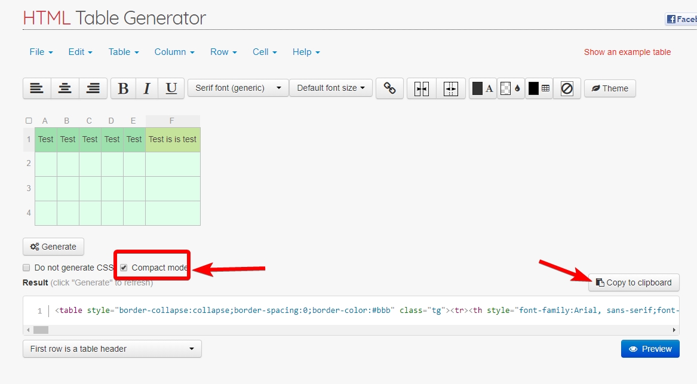The image size is (697, 384).
Task: Uncheck the Compact mode checkbox
Action: (124, 268)
